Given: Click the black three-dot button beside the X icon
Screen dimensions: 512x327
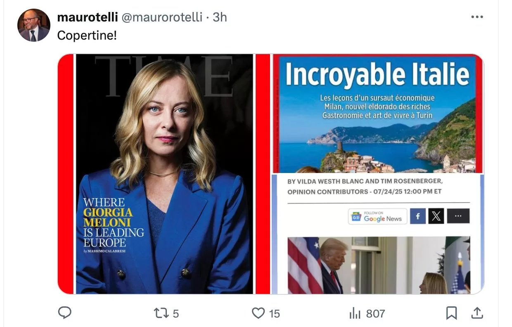Looking at the screenshot, I should [x=458, y=216].
